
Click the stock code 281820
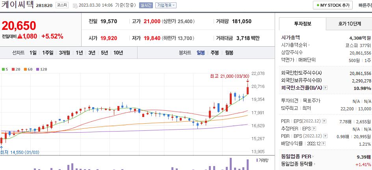(44, 5)
